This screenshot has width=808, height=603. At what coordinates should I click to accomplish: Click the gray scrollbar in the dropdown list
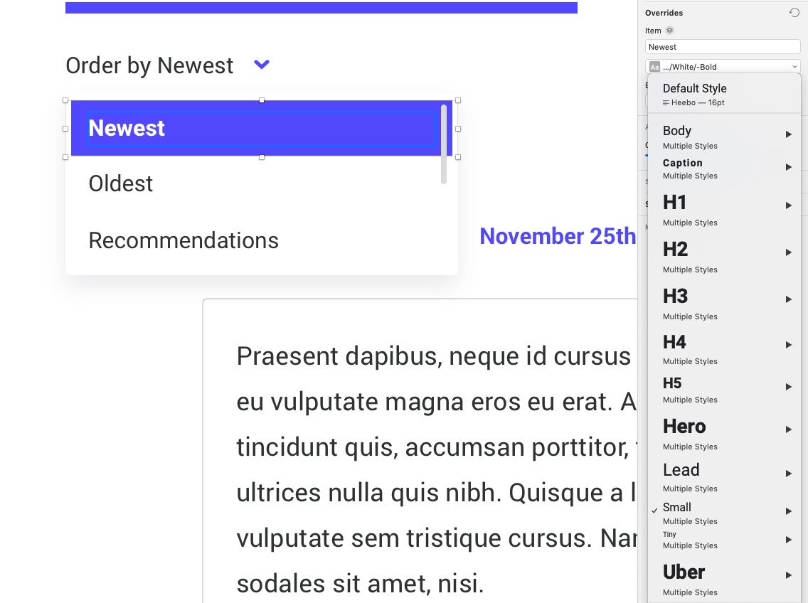(444, 144)
